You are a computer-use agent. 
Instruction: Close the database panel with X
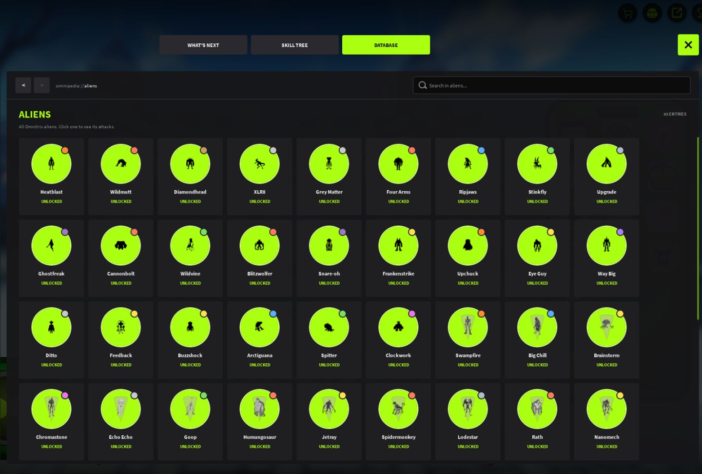(x=688, y=45)
